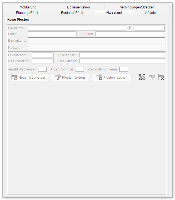Click the Anzahl Schilder field
Screen dimensions: 175x200
79,69
